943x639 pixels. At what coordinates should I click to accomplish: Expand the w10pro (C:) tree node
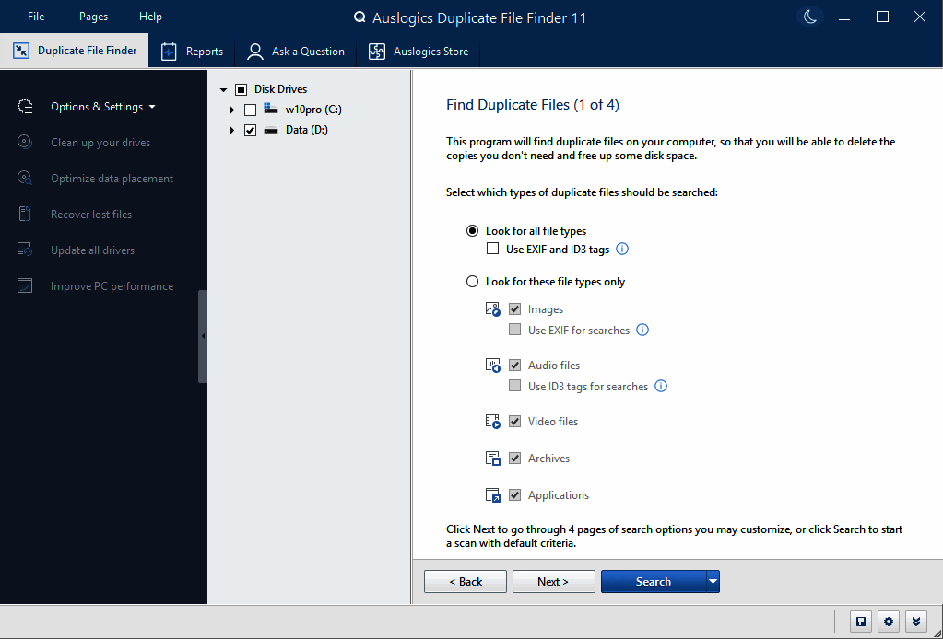pyautogui.click(x=232, y=110)
